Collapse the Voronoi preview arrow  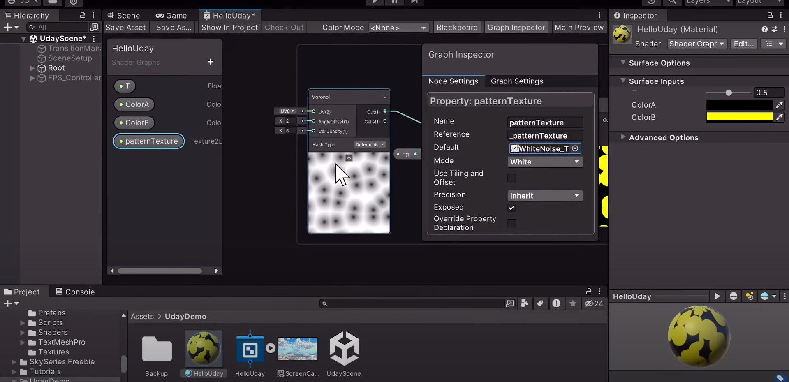coord(349,158)
